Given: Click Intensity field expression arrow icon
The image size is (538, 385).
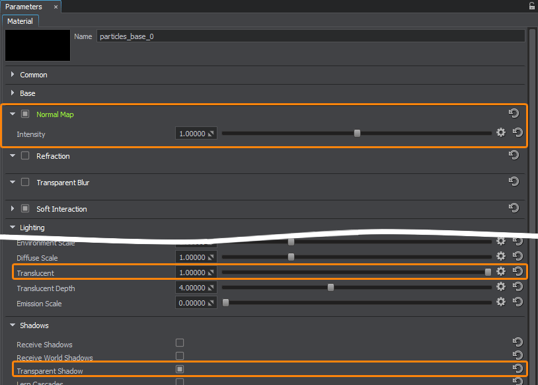Looking at the screenshot, I should pos(211,134).
